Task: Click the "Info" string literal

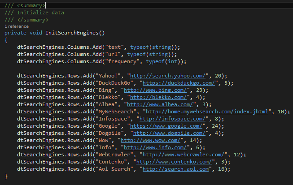Action: [105, 147]
